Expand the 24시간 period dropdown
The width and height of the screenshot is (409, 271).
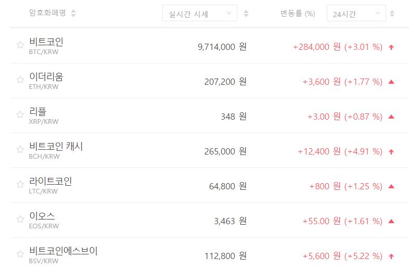pyautogui.click(x=356, y=14)
